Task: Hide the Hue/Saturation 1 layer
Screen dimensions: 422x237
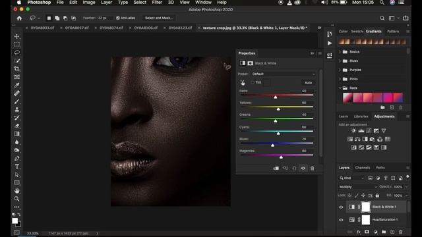Action: click(341, 220)
